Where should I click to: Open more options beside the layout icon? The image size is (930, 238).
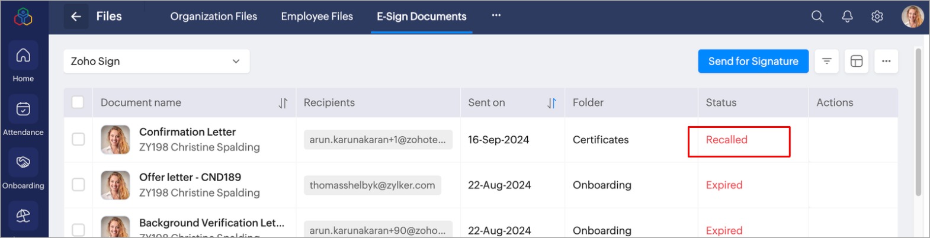pos(886,61)
